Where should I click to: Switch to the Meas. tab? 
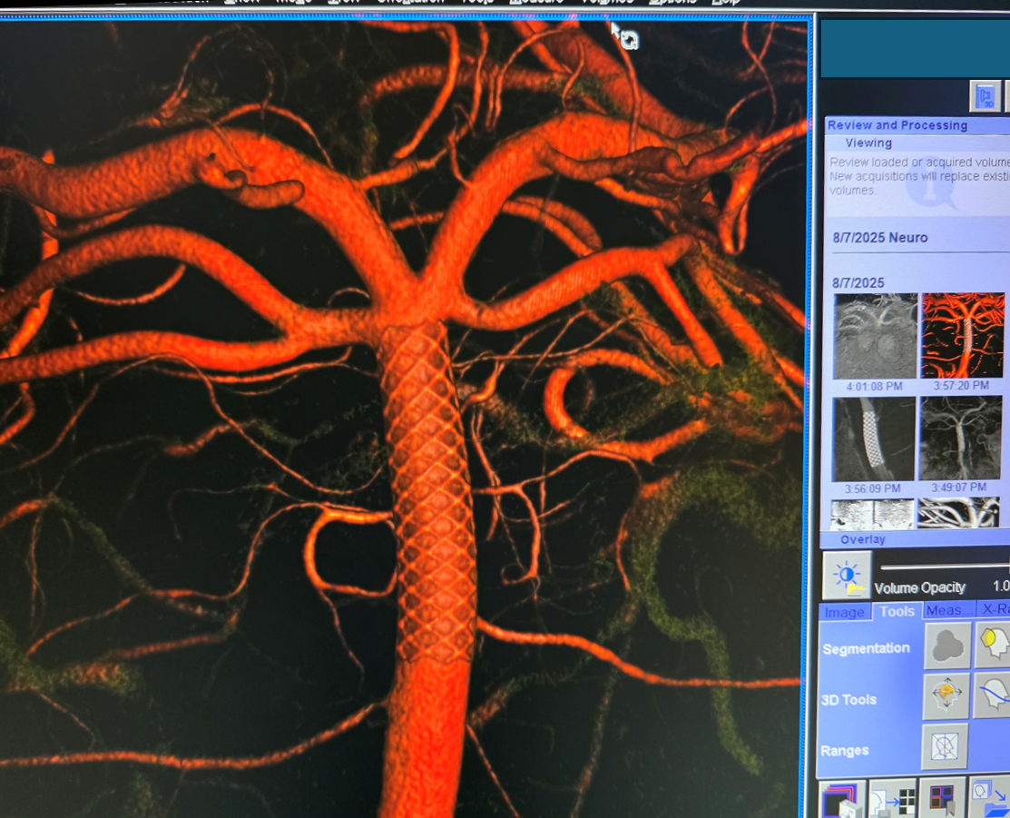click(x=948, y=611)
